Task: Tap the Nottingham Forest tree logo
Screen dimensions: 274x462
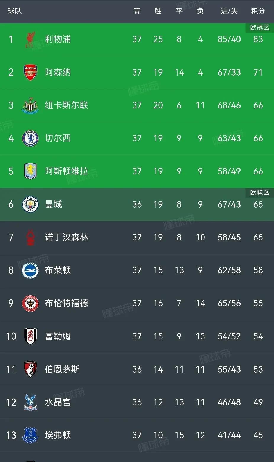Action: pyautogui.click(x=30, y=237)
